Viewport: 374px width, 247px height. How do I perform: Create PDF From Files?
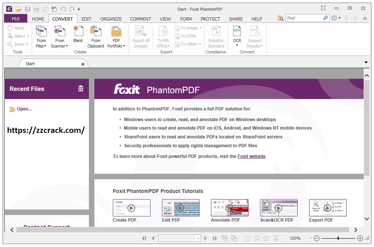[x=41, y=37]
